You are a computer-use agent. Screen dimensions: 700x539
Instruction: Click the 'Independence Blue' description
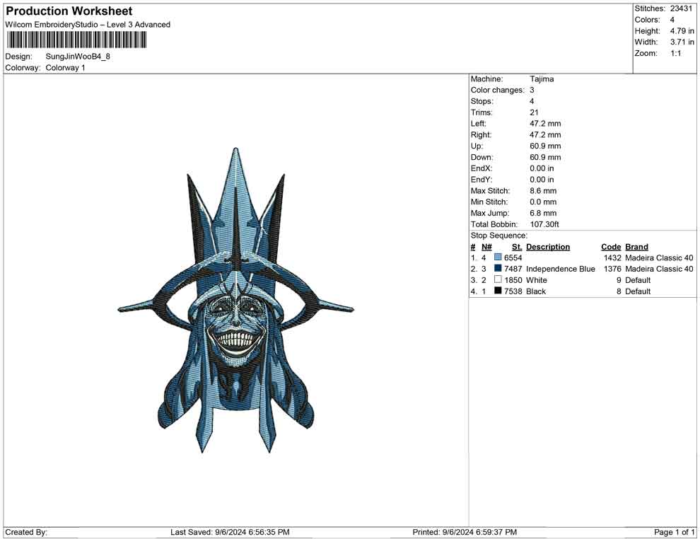click(560, 268)
